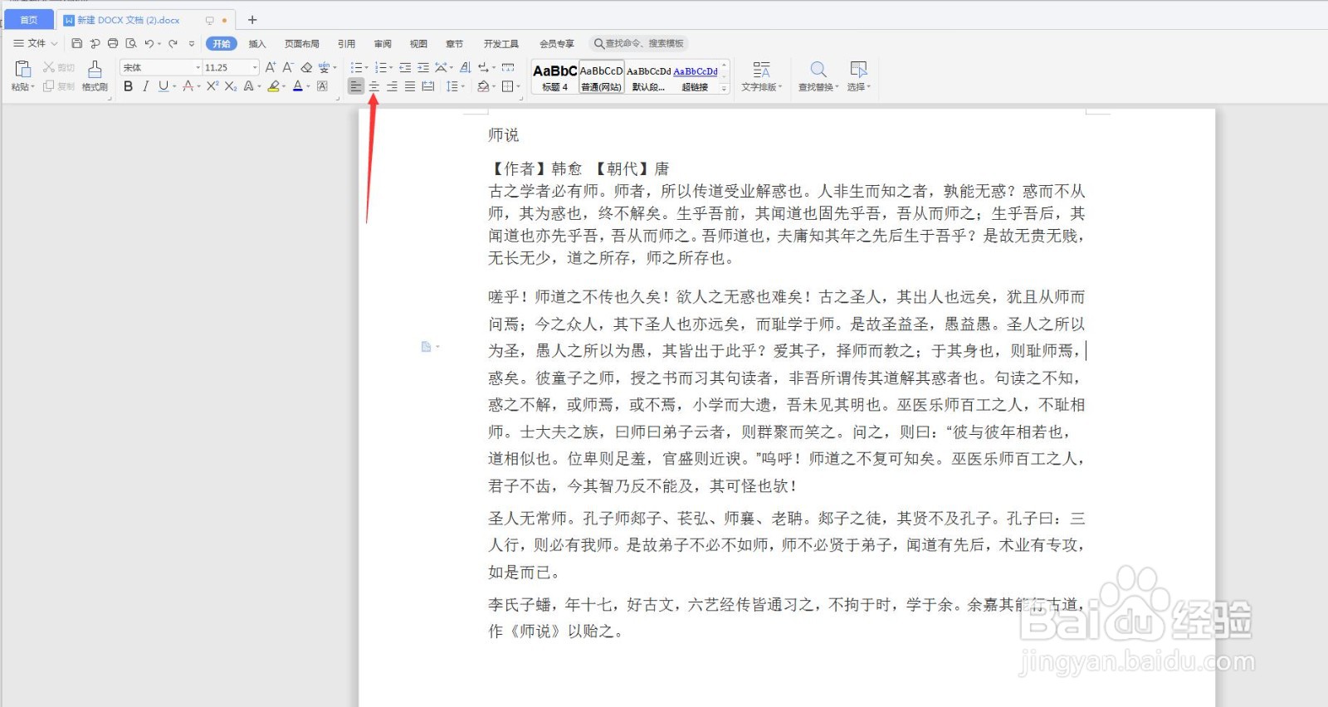The width and height of the screenshot is (1328, 707).
Task: Click the Decrease Indent icon
Action: [x=405, y=67]
